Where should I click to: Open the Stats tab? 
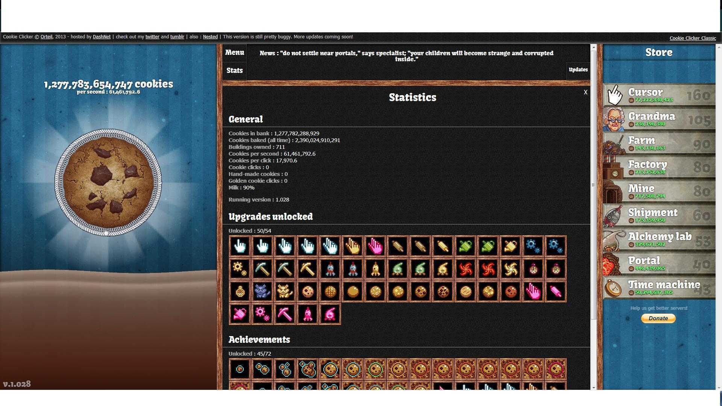click(x=235, y=71)
